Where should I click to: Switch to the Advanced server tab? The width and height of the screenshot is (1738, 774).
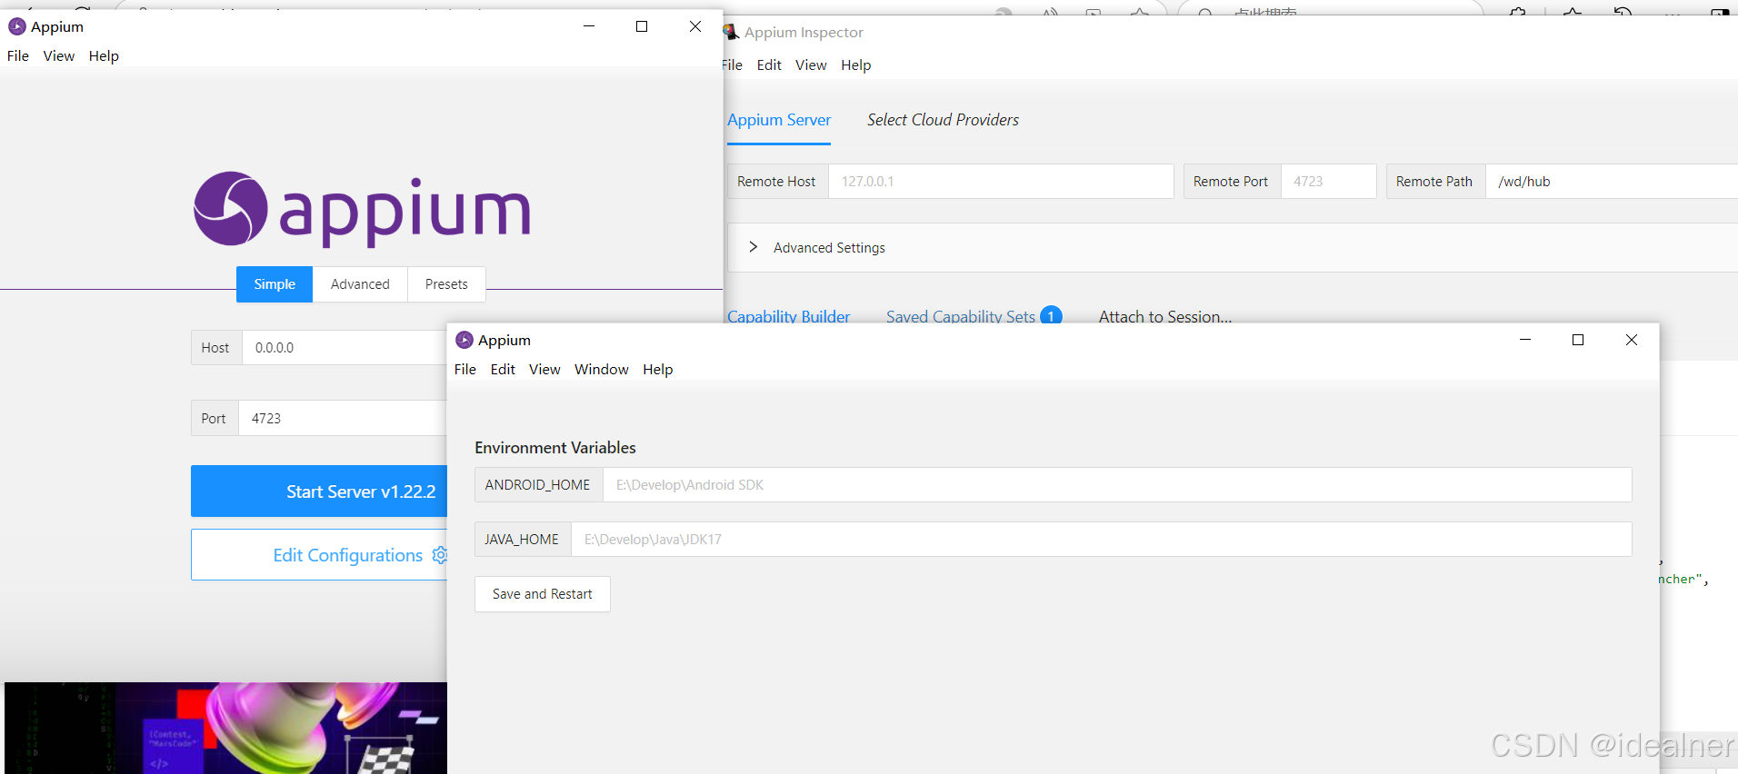360,284
